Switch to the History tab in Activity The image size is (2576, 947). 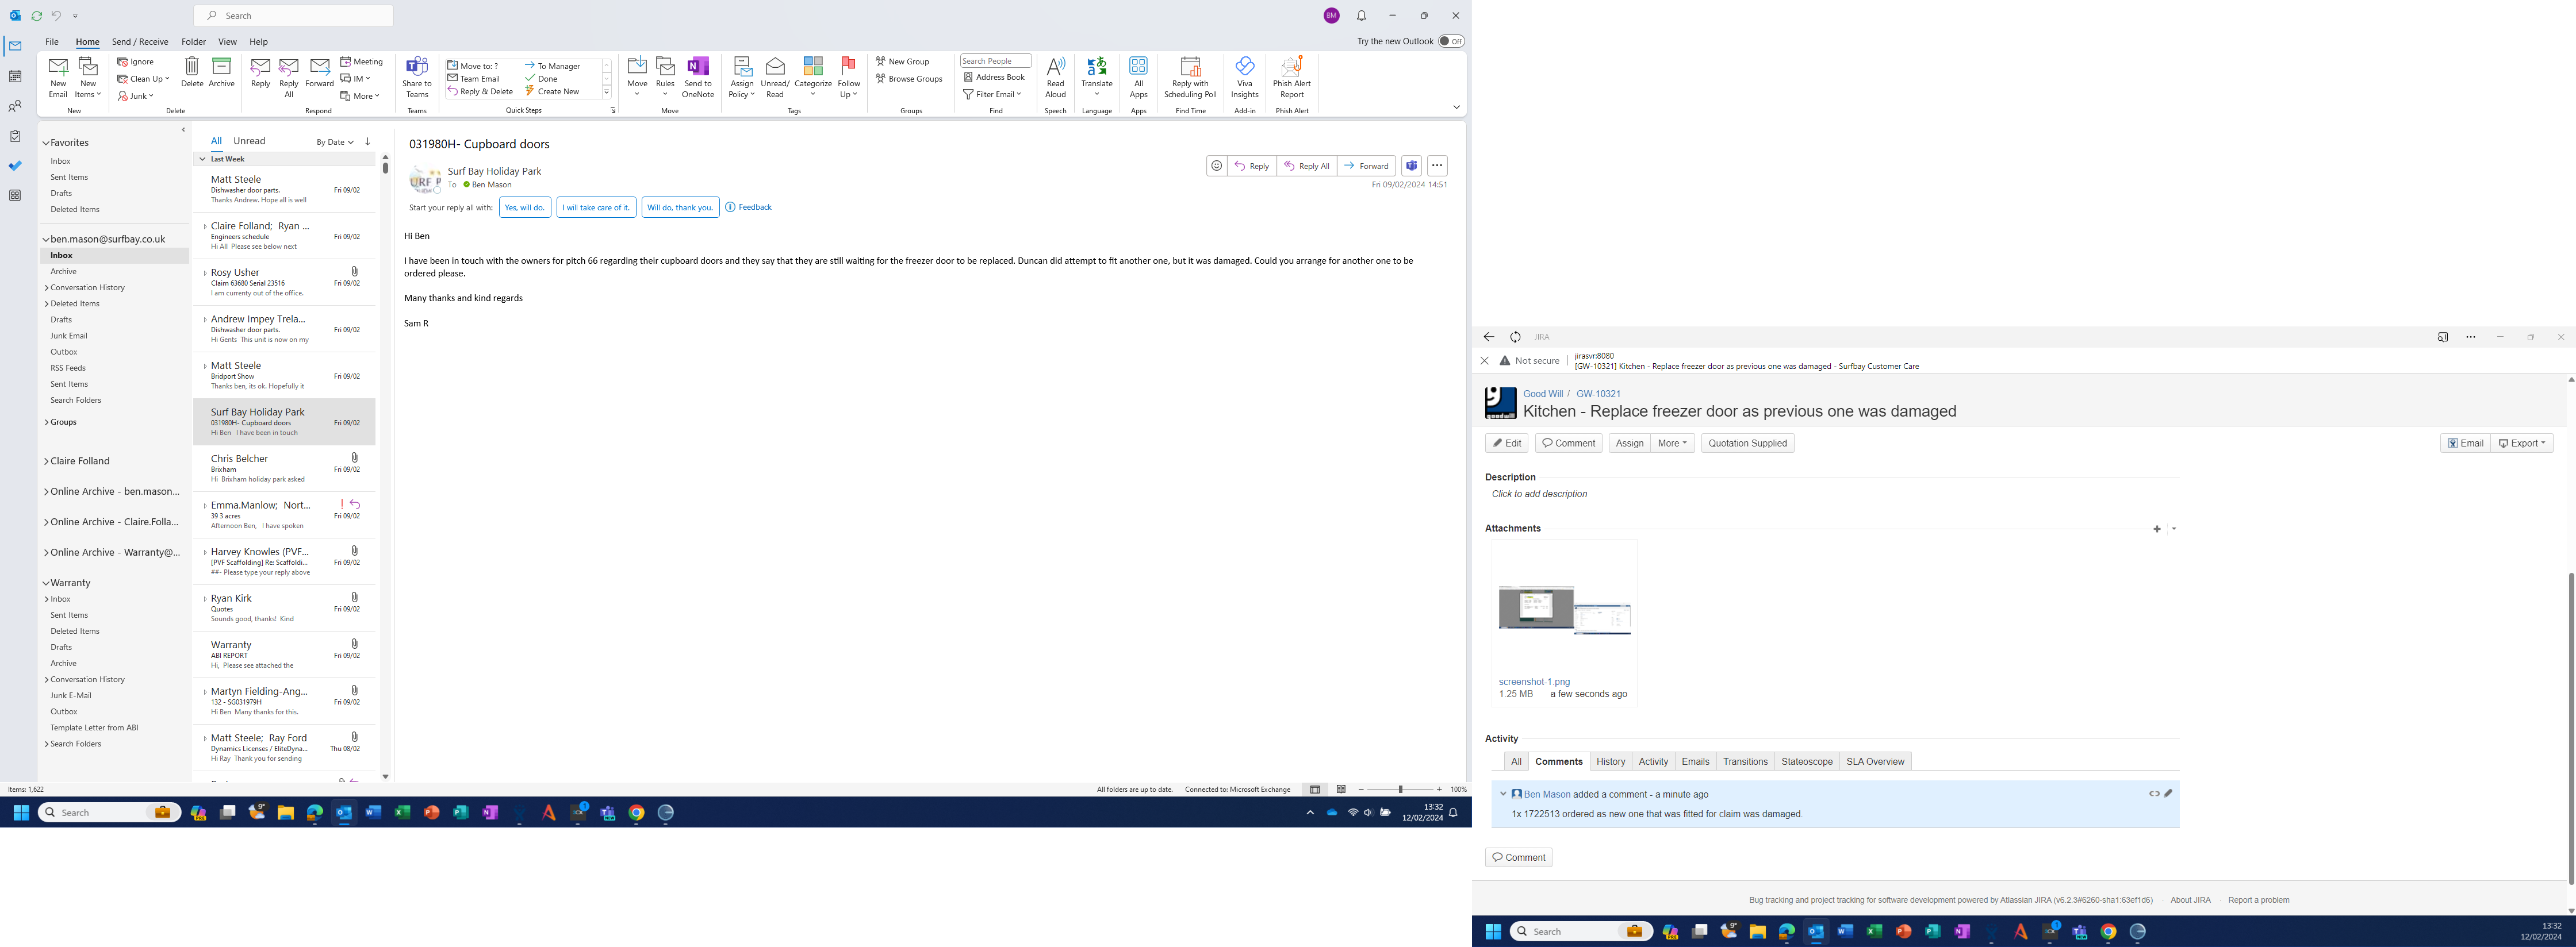(x=1610, y=761)
